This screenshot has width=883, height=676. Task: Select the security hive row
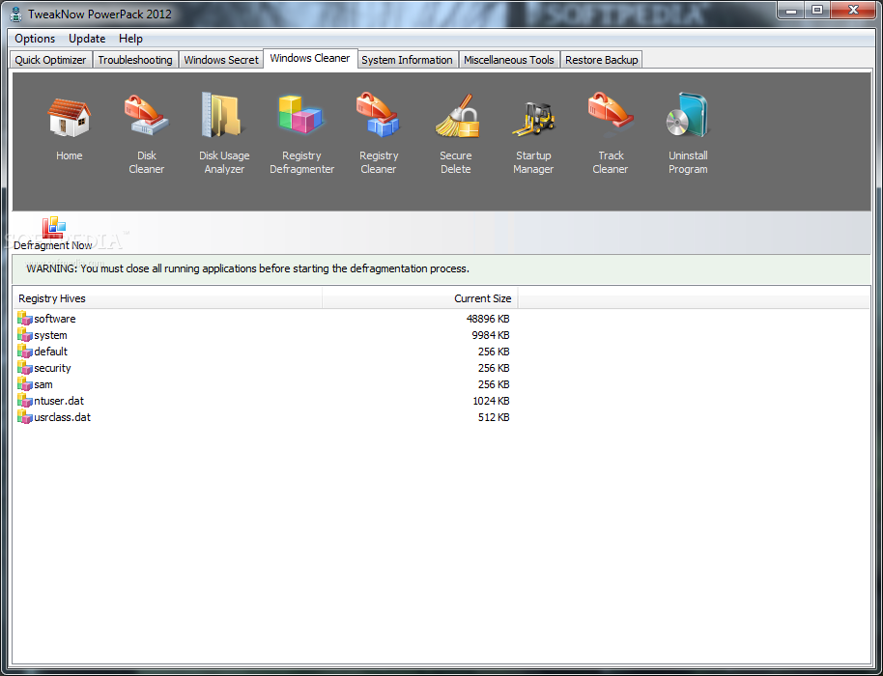point(265,368)
